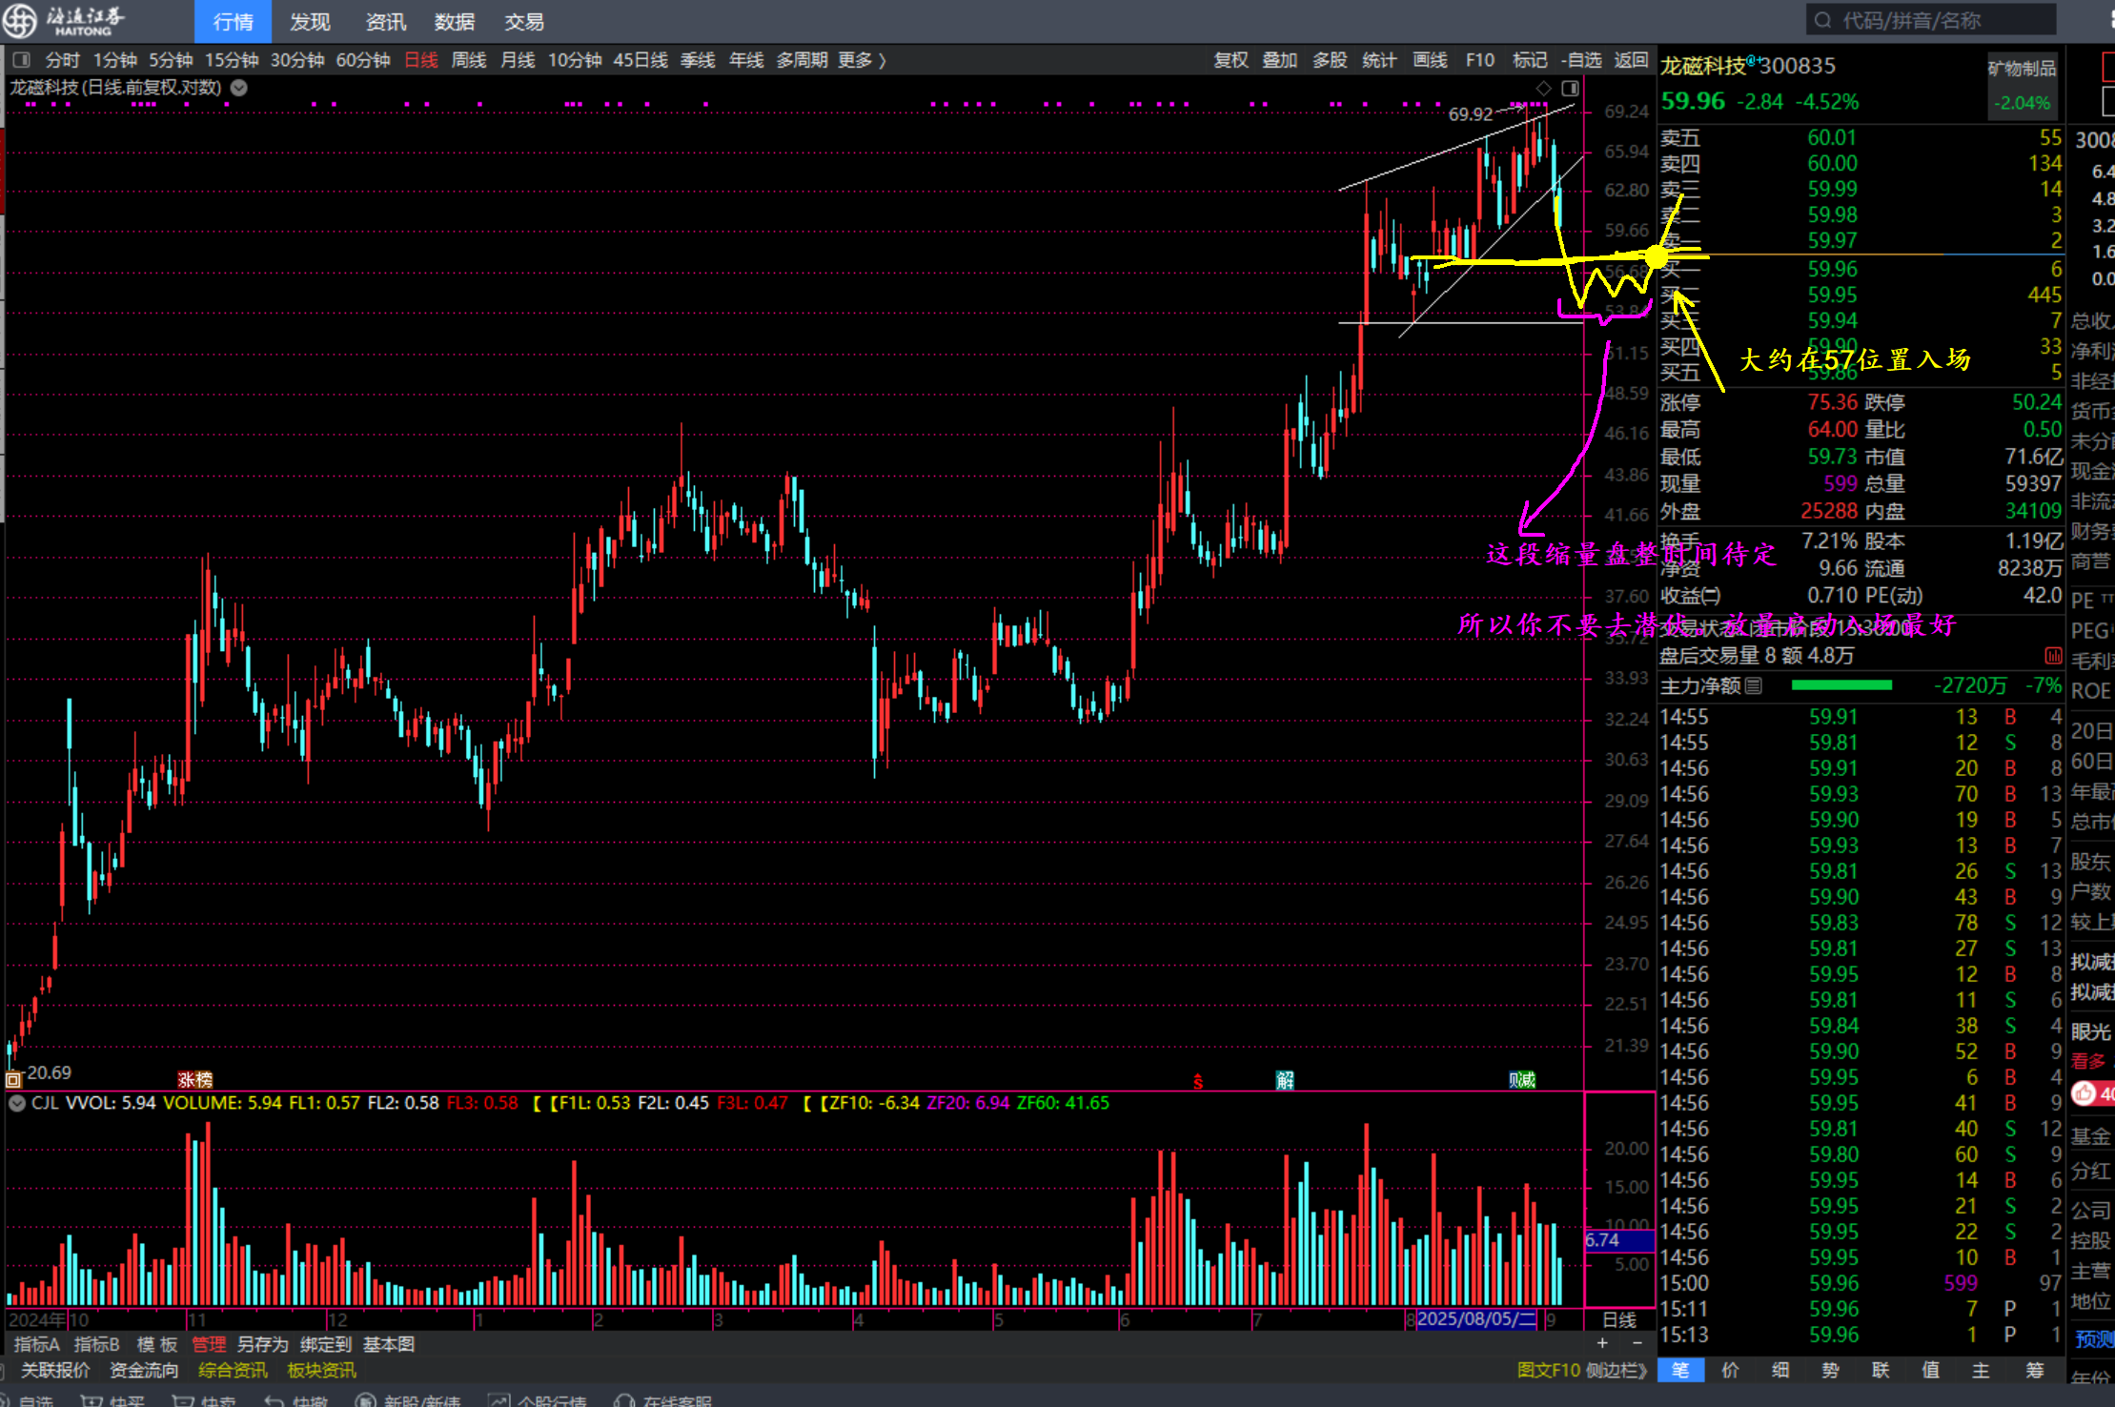Click the 财减 marker on the chart
The width and height of the screenshot is (2115, 1407).
coord(1522,1079)
